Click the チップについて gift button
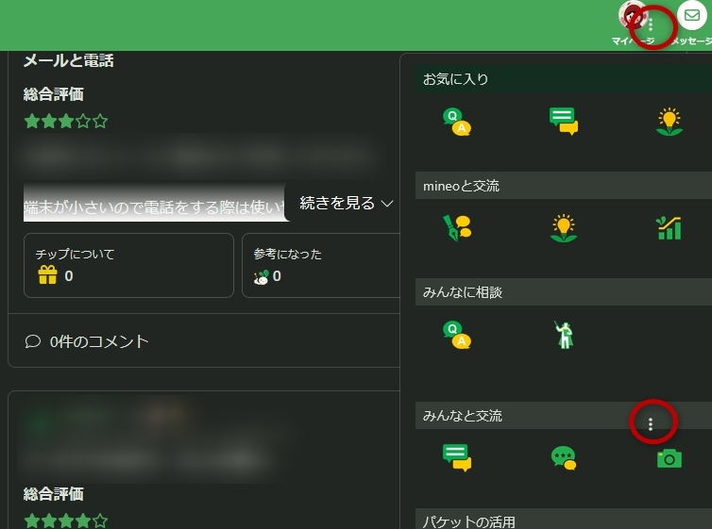The image size is (712, 529). 128,265
